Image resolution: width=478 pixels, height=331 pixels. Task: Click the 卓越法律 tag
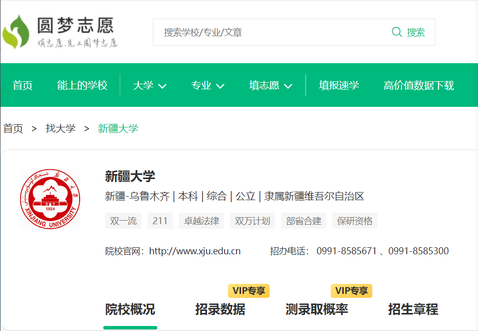(201, 221)
